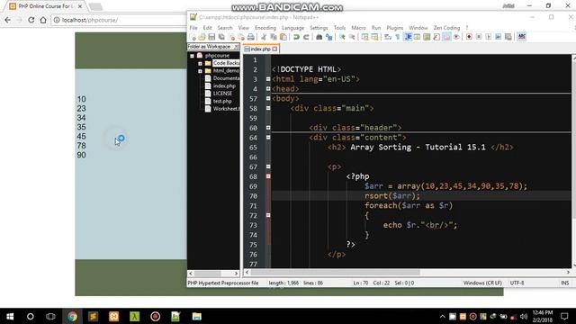This screenshot has width=576, height=324.
Task: Expand folded header div at line 60
Action: click(x=268, y=128)
